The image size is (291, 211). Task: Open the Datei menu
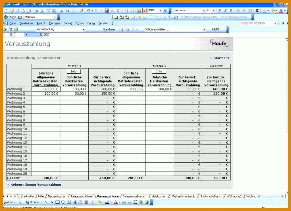pos(13,23)
